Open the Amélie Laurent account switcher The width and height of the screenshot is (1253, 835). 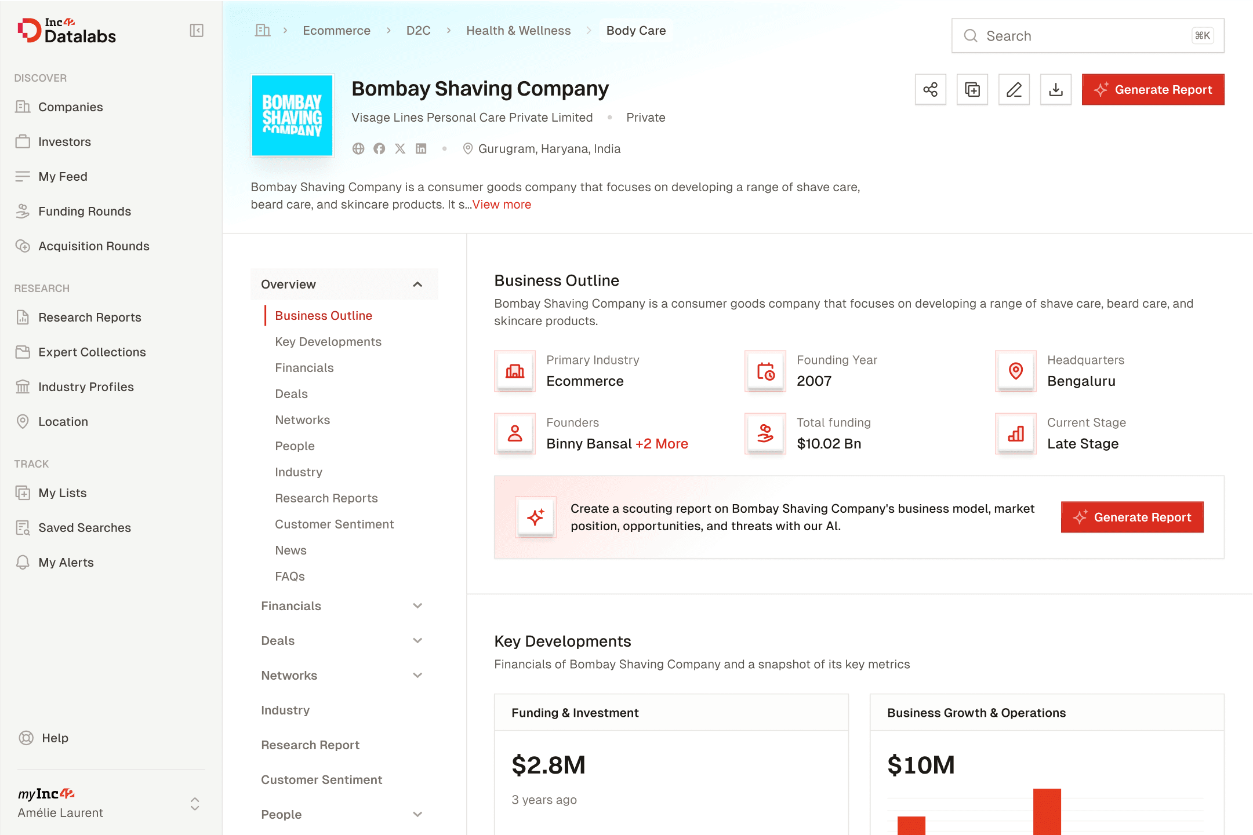tap(195, 804)
